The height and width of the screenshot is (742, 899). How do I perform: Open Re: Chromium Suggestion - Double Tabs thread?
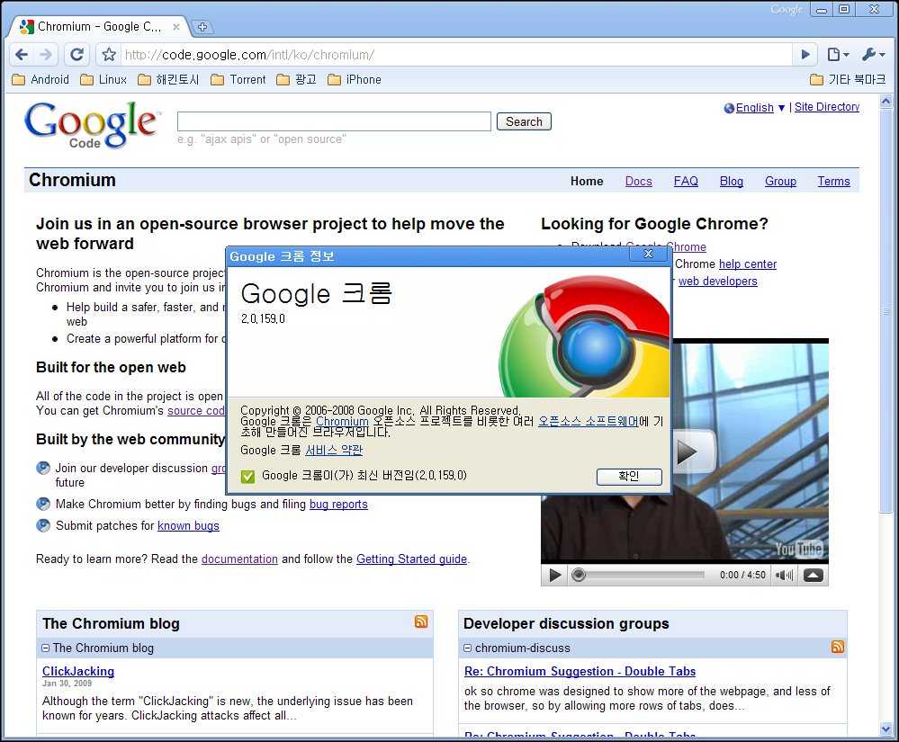(x=580, y=671)
